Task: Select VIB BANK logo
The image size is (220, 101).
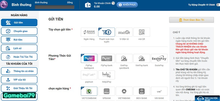Action: (x=159, y=91)
